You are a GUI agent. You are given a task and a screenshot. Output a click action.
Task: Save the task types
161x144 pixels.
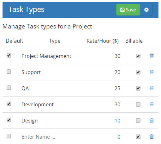(x=128, y=10)
